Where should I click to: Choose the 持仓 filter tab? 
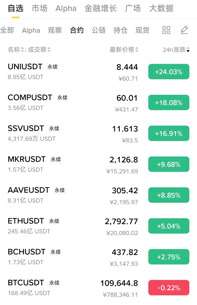(x=121, y=30)
